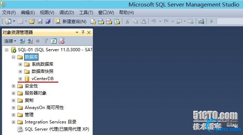243x135 pixels.
Task: Expand the 安全性 folder
Action: (x=13, y=86)
